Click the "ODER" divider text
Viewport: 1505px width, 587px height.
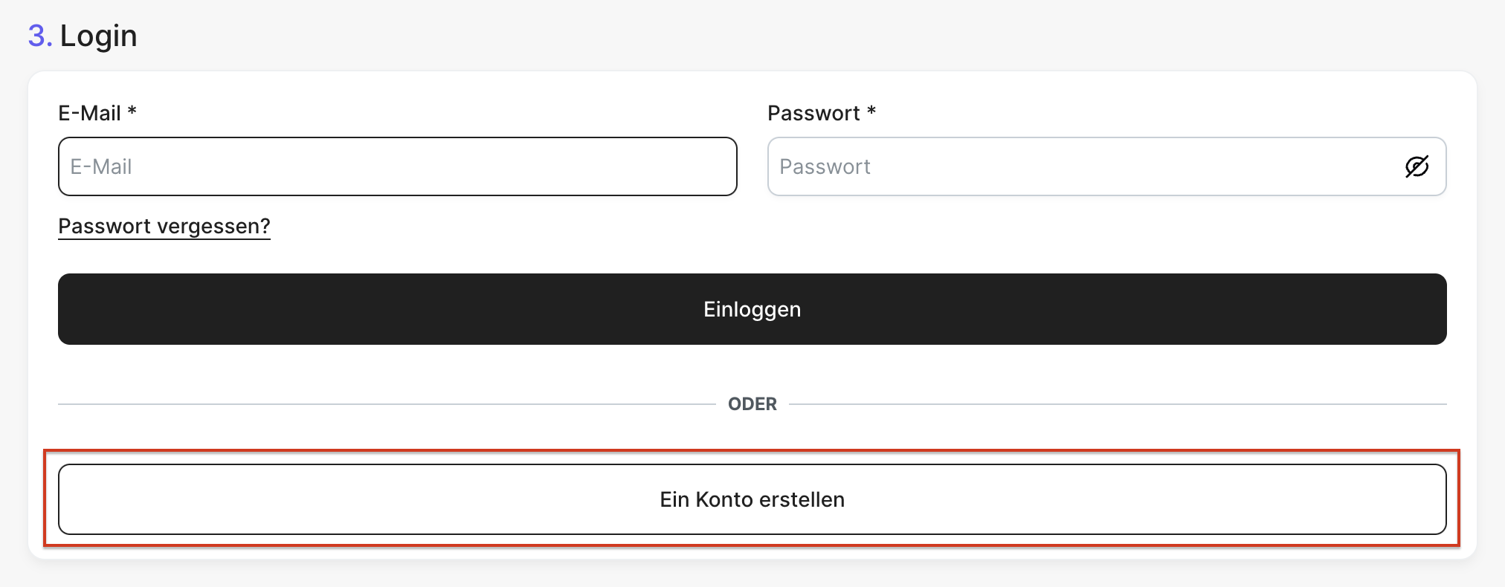752,404
